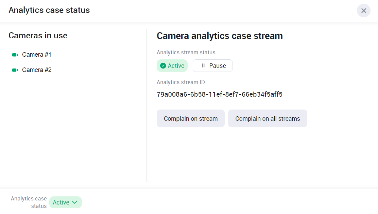The image size is (378, 214).
Task: Click the Active stream status badge text
Action: click(x=176, y=66)
